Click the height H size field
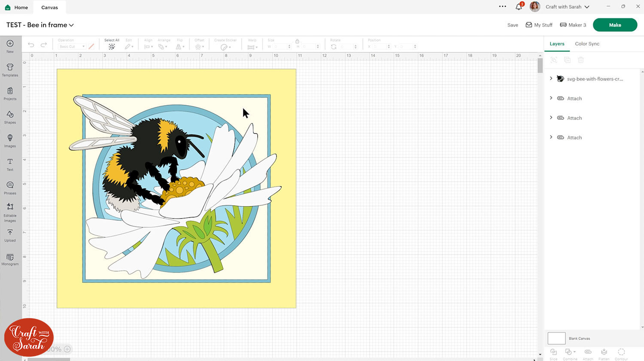The image size is (644, 361). pyautogui.click(x=310, y=47)
